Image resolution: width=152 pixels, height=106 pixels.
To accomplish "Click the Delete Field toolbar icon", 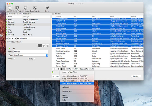I will [17, 8].
